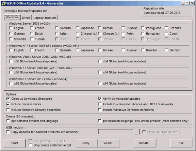Enable the Czech checkbox
The image size is (196, 151).
[x=166, y=34]
